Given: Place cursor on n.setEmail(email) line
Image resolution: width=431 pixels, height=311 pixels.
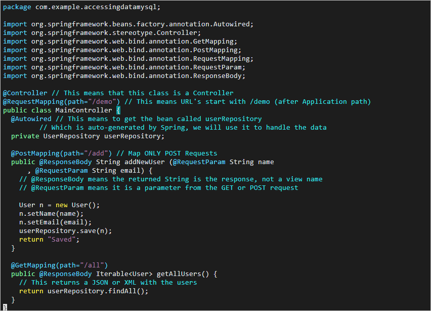Looking at the screenshot, I should (55, 222).
